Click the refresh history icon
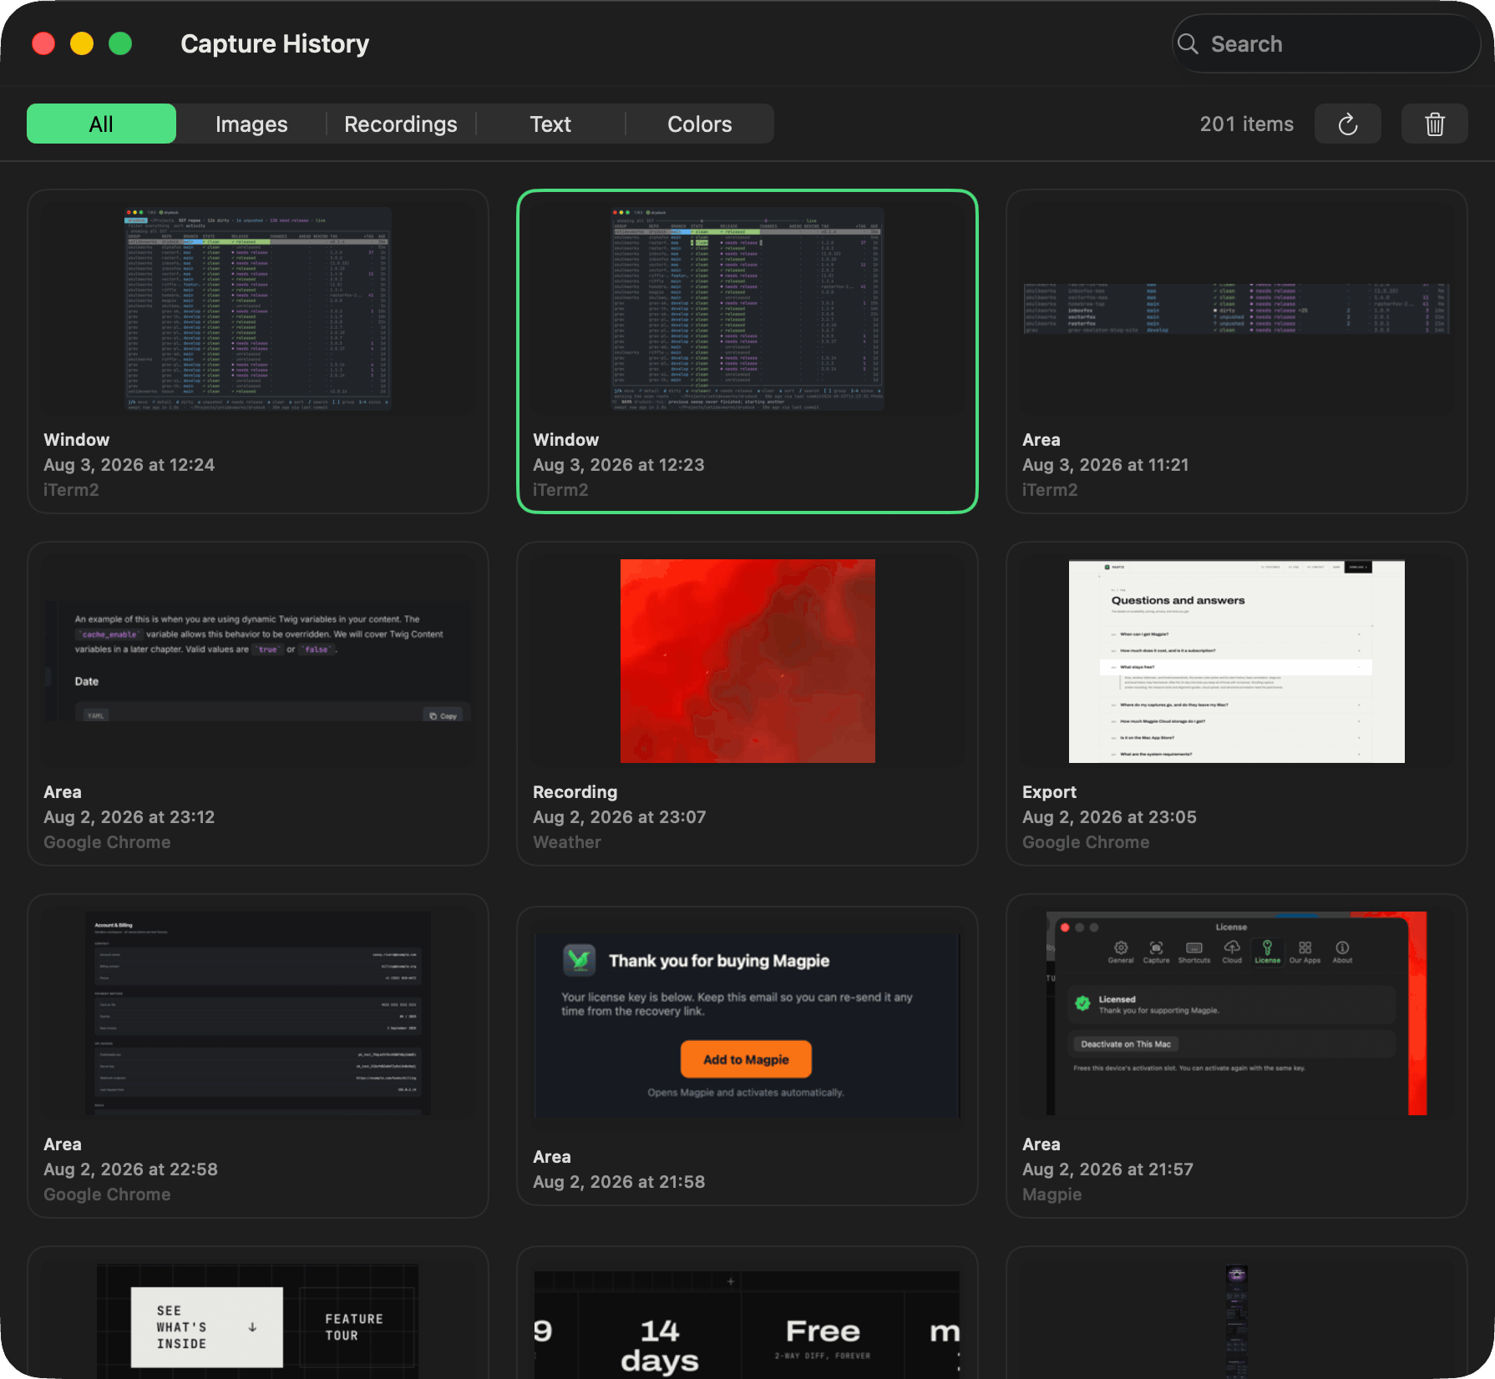This screenshot has width=1495, height=1379. point(1347,124)
